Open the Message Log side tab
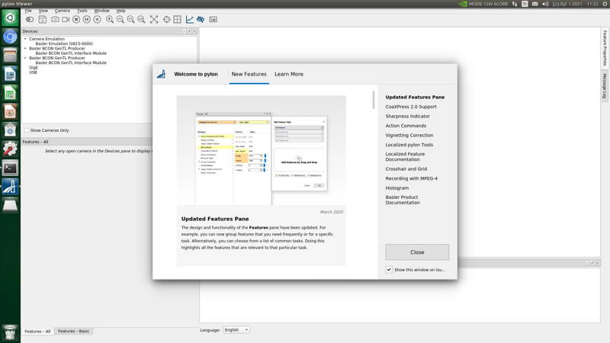This screenshot has width=610, height=343. (x=605, y=85)
